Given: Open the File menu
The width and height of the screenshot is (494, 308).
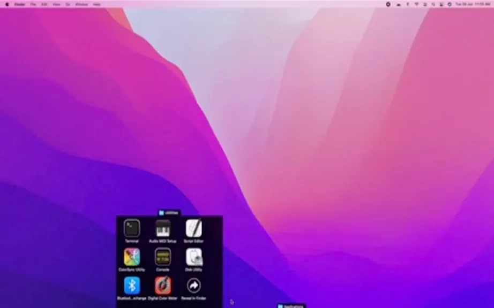Looking at the screenshot, I should (x=33, y=4).
